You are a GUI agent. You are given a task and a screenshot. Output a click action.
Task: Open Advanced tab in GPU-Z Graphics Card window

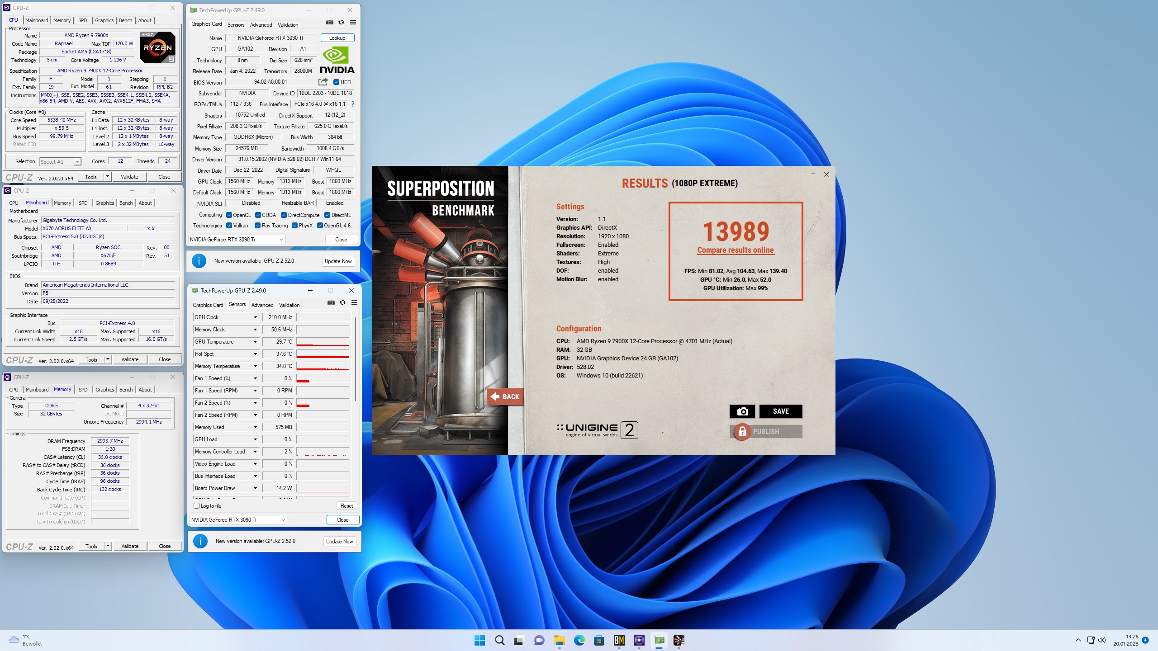pyautogui.click(x=261, y=25)
